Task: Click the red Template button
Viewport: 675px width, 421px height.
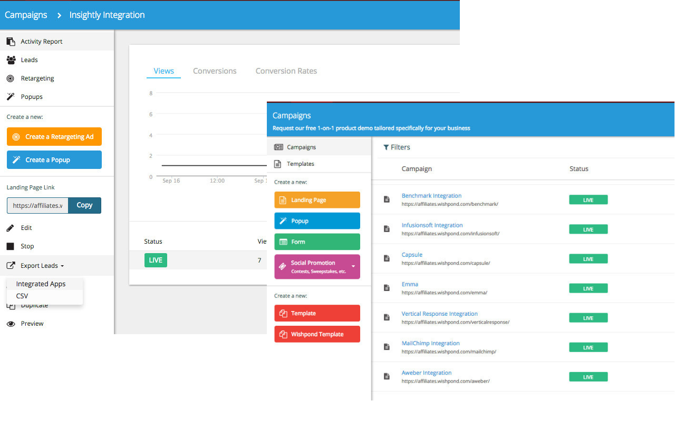Action: point(317,313)
